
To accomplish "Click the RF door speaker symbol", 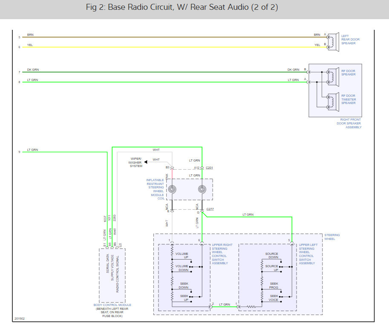I will pyautogui.click(x=333, y=77).
